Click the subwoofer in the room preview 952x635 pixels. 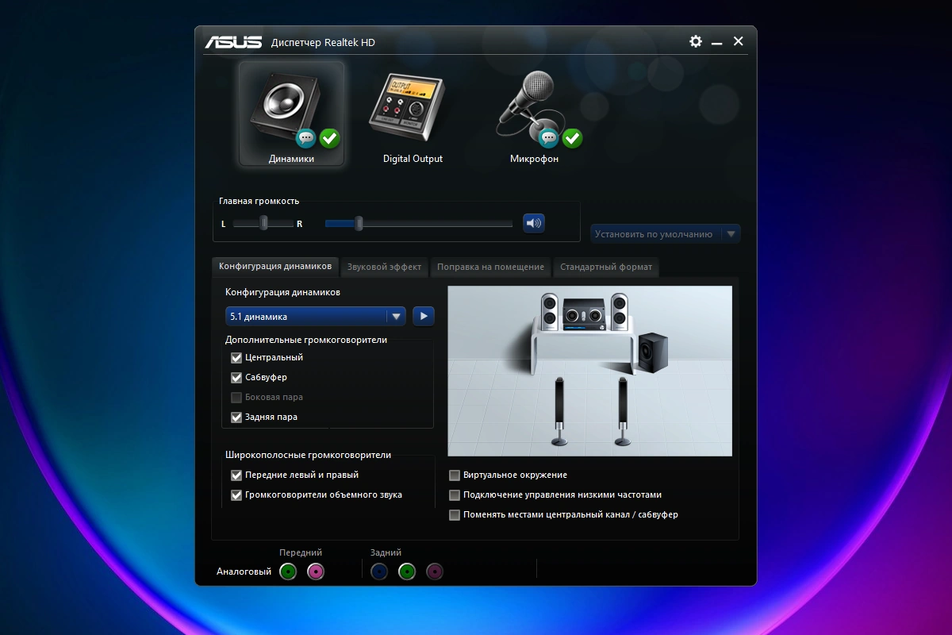(x=653, y=351)
